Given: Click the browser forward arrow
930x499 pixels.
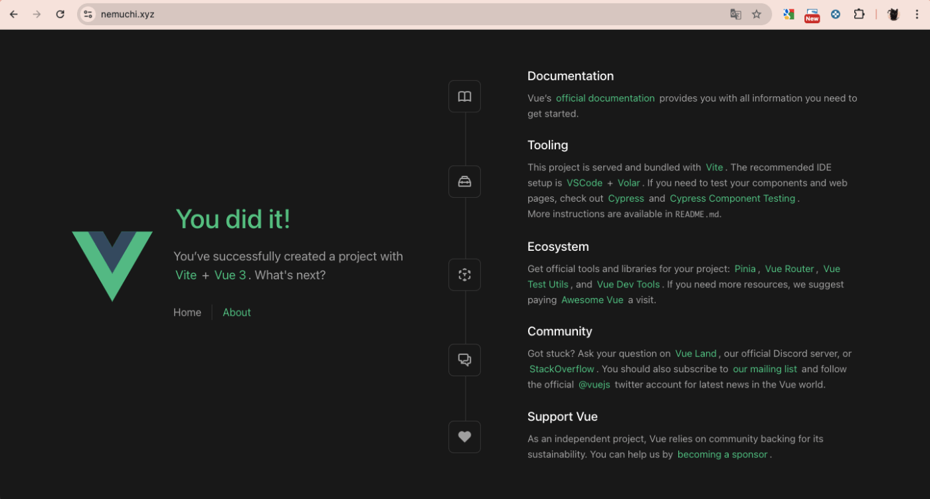Looking at the screenshot, I should coord(37,14).
